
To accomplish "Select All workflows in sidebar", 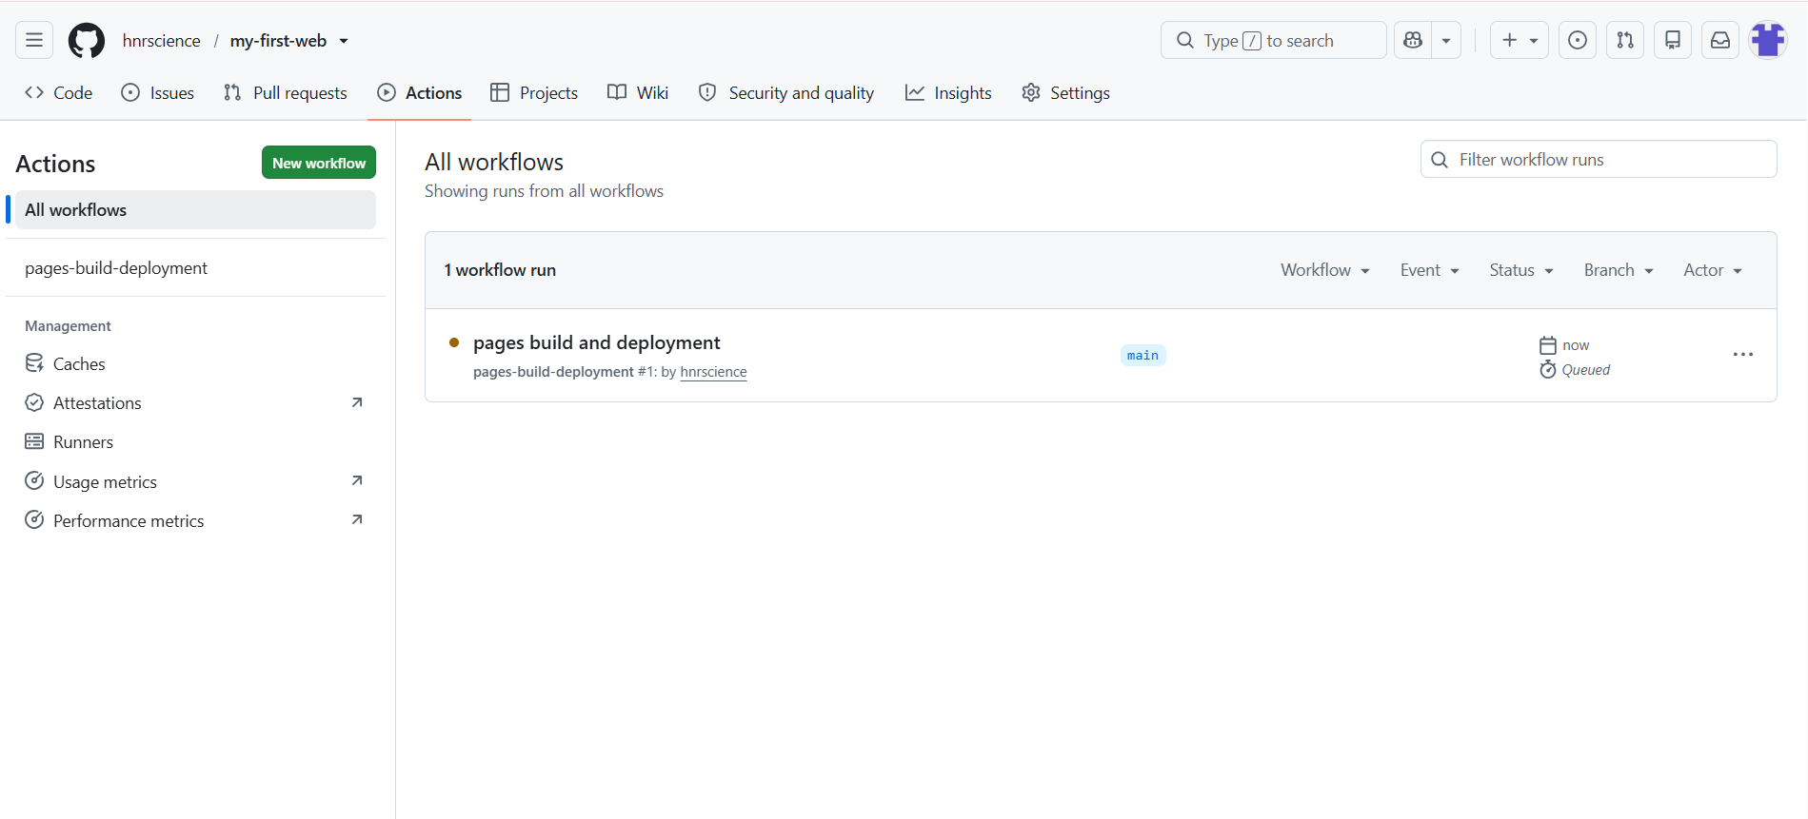I will pos(195,210).
